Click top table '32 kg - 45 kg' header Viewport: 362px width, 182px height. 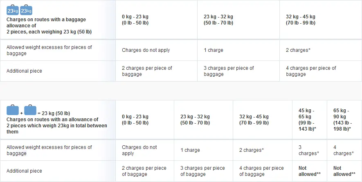pyautogui.click(x=301, y=20)
